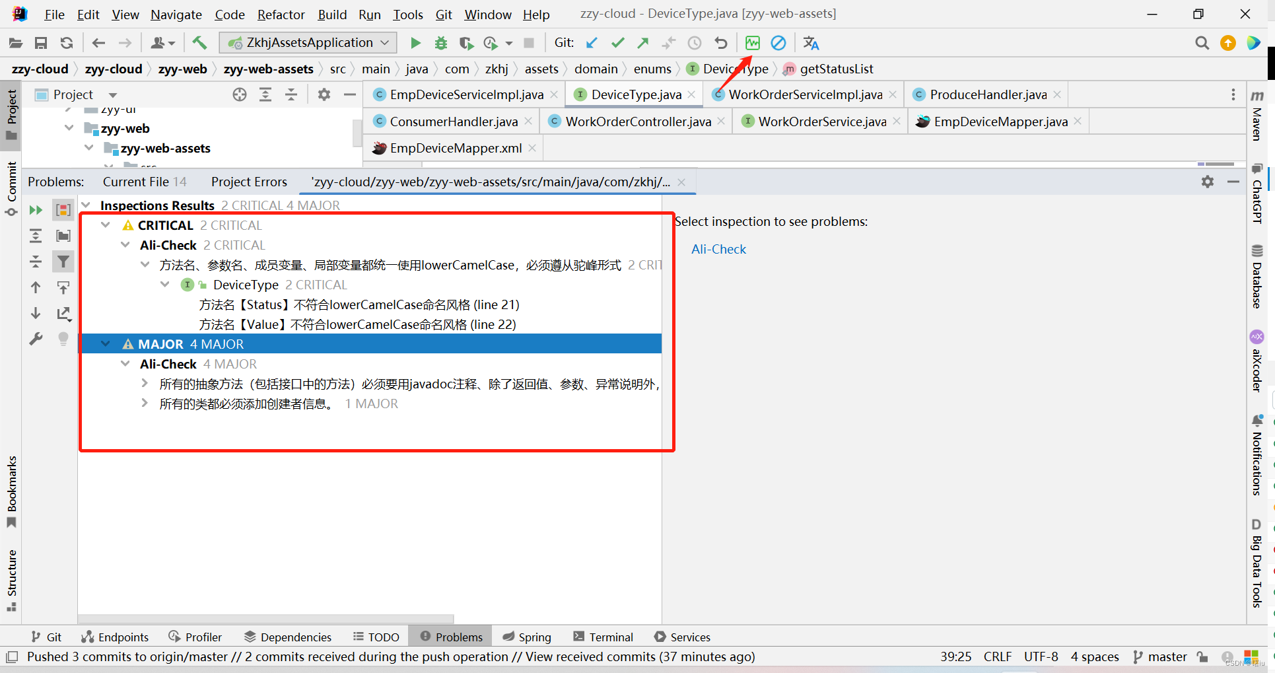Toggle group by severity button
The width and height of the screenshot is (1275, 673).
tap(63, 210)
